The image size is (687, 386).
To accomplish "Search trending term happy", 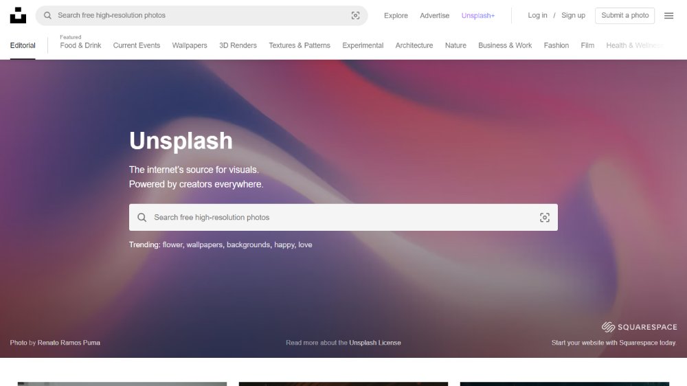I will coord(284,245).
